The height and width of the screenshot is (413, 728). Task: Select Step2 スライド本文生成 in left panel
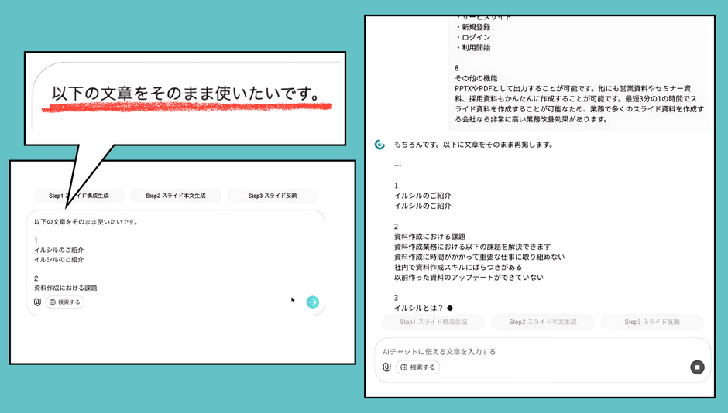tap(176, 196)
